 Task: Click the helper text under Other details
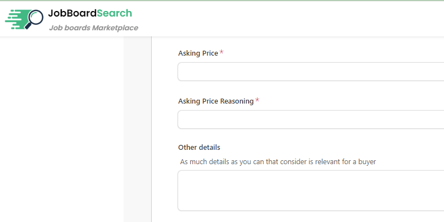pos(278,162)
